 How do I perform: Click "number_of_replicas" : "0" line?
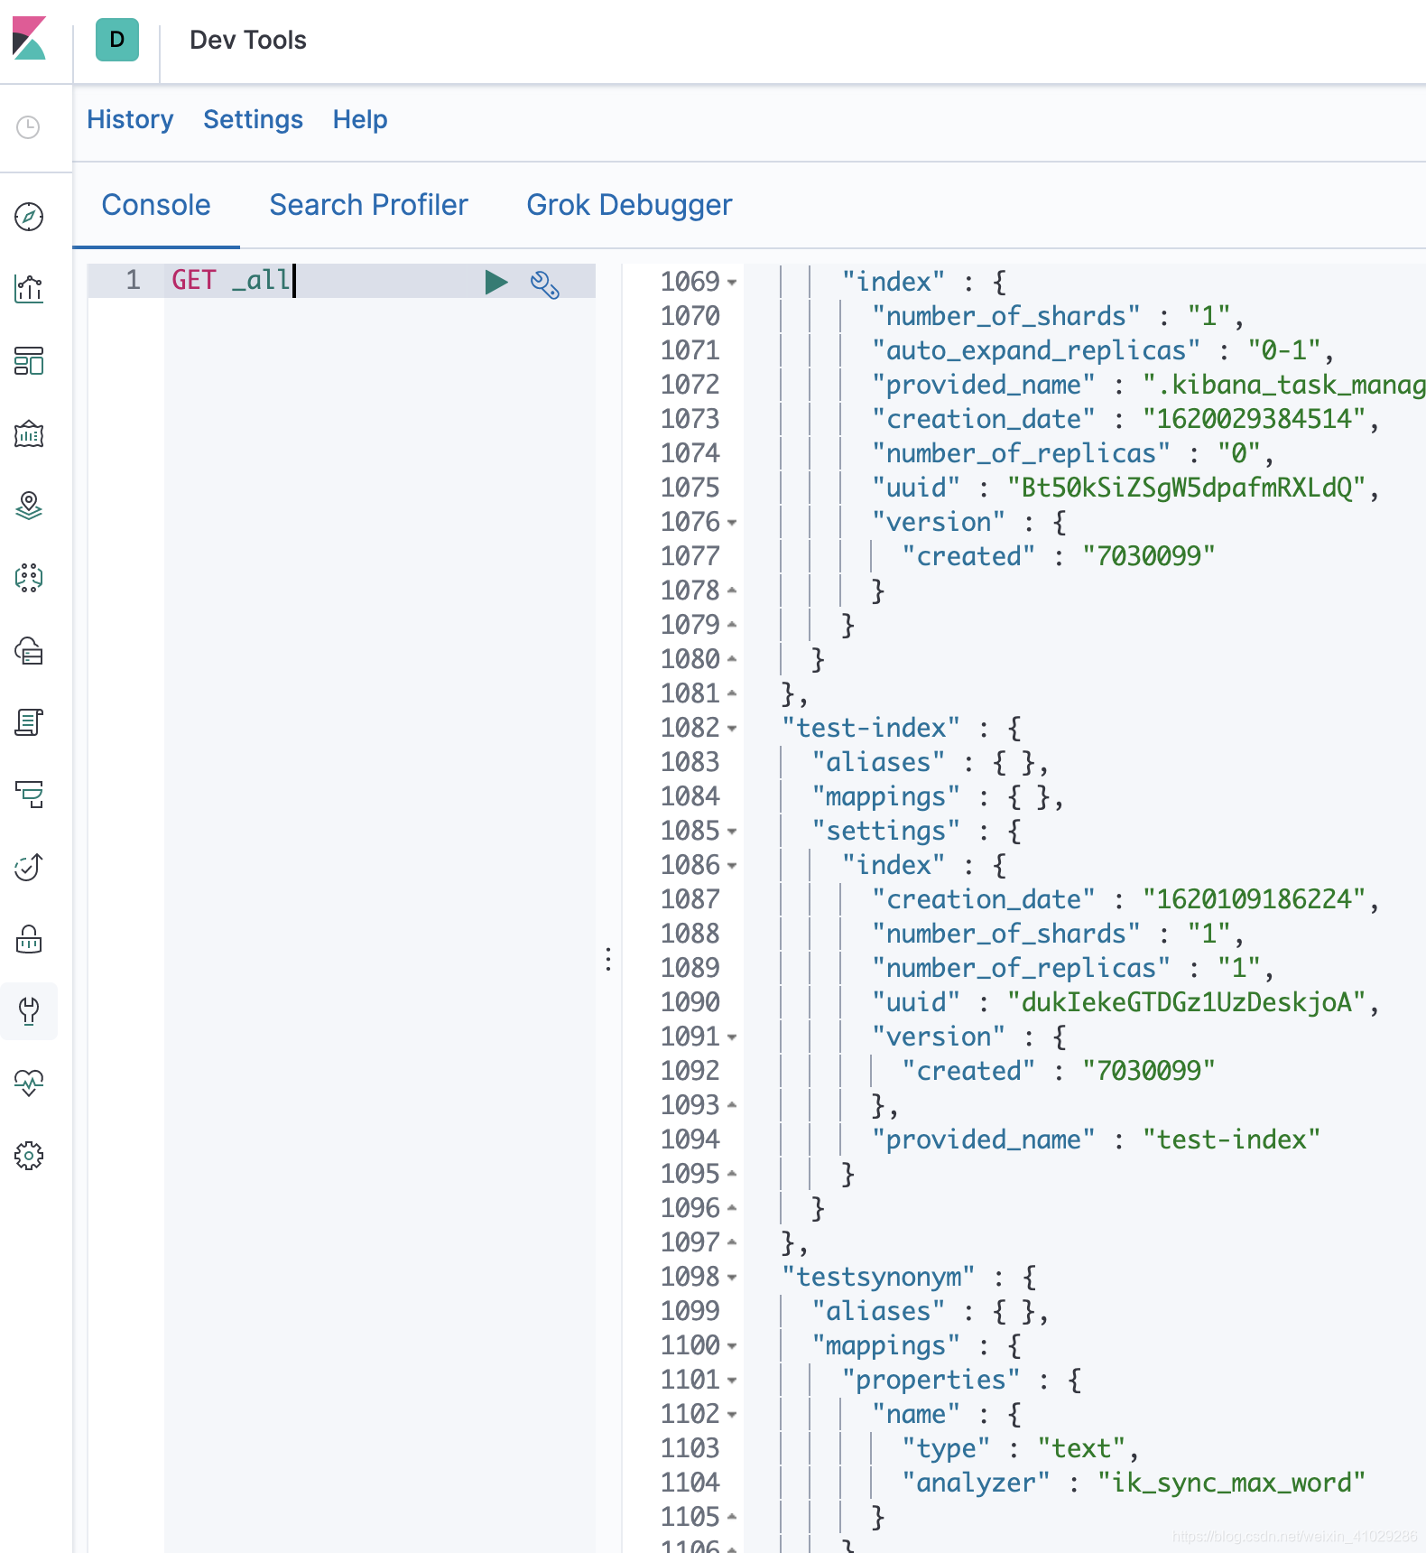tap(1073, 453)
